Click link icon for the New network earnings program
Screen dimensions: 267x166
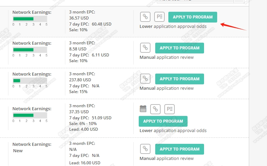point(145,149)
